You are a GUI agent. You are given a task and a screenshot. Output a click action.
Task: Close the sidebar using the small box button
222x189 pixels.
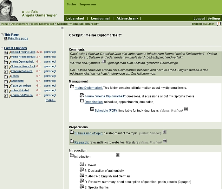(x=62, y=28)
